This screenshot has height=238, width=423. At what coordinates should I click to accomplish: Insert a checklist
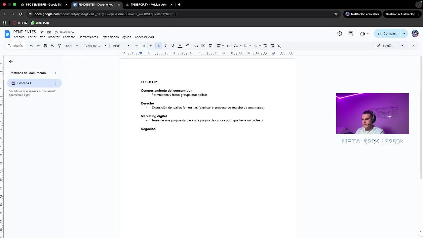tap(236, 46)
